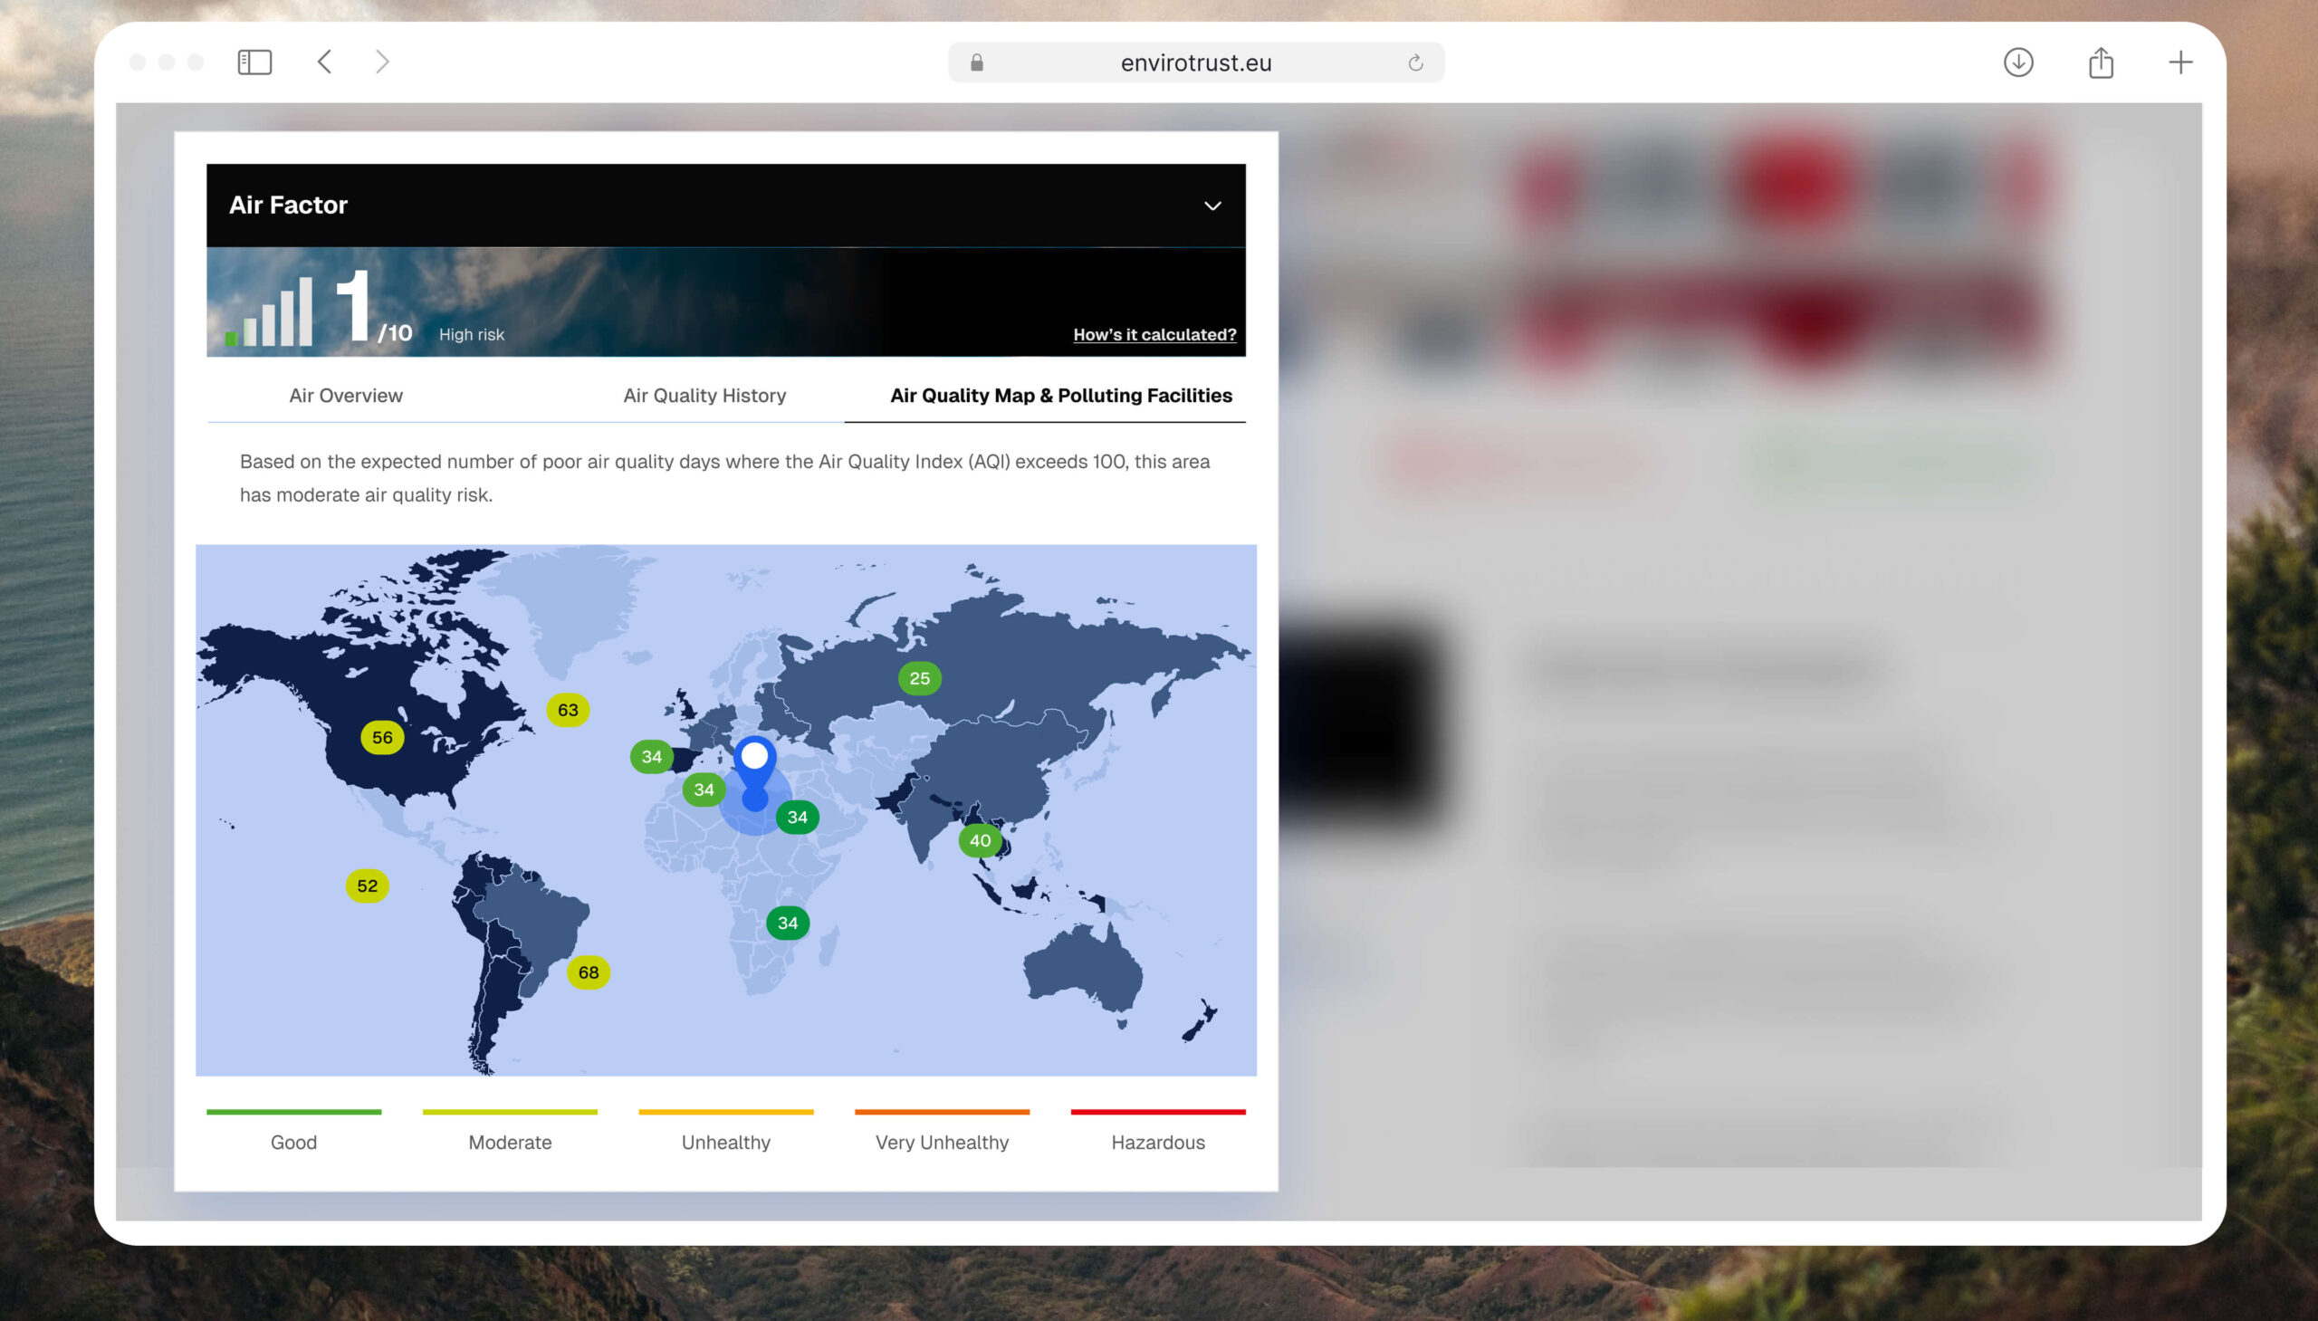Switch to the Air Overview tab
This screenshot has height=1321, width=2318.
[346, 396]
